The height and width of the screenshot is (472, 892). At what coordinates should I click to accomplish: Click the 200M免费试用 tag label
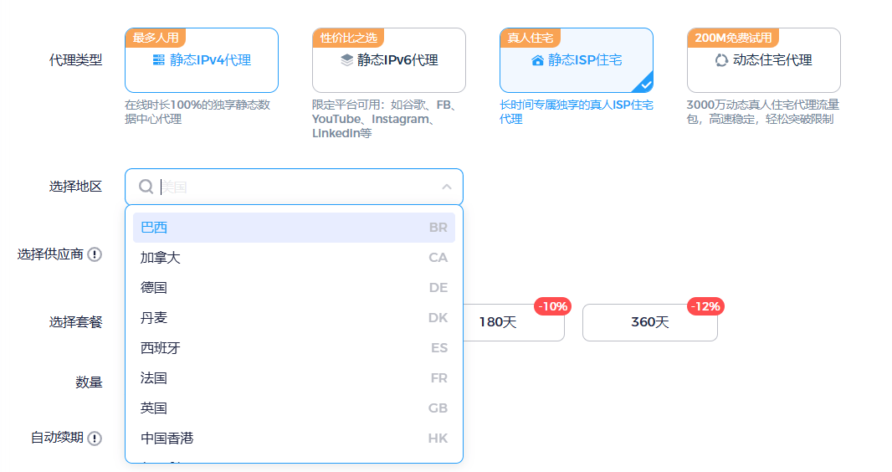pyautogui.click(x=733, y=38)
